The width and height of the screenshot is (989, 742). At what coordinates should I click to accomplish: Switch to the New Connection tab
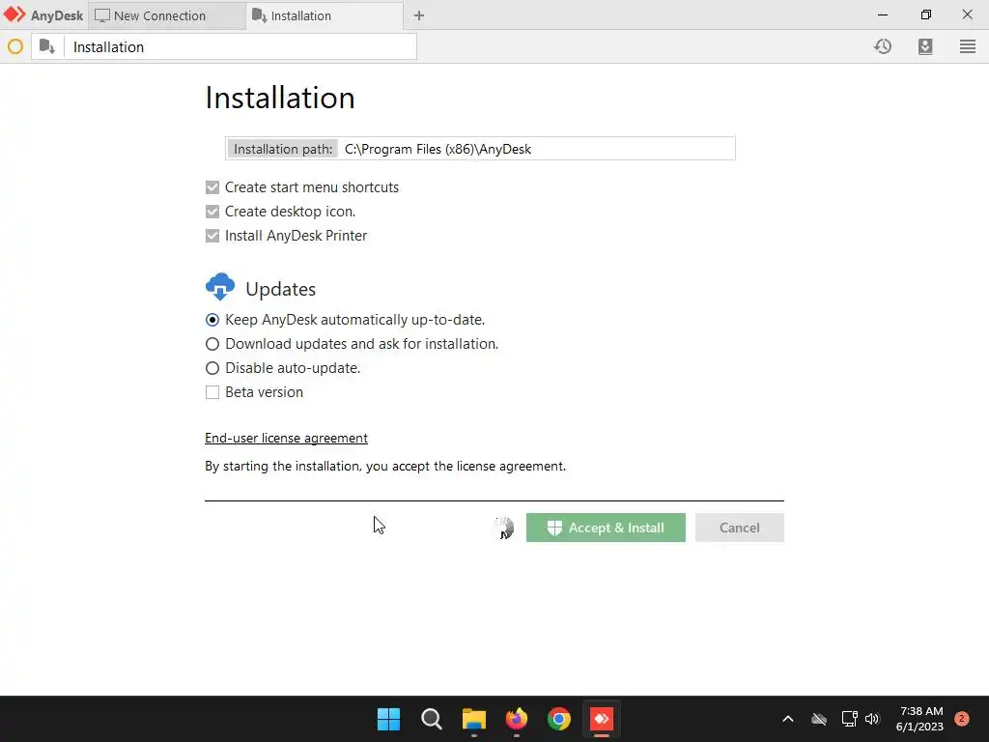pos(166,15)
